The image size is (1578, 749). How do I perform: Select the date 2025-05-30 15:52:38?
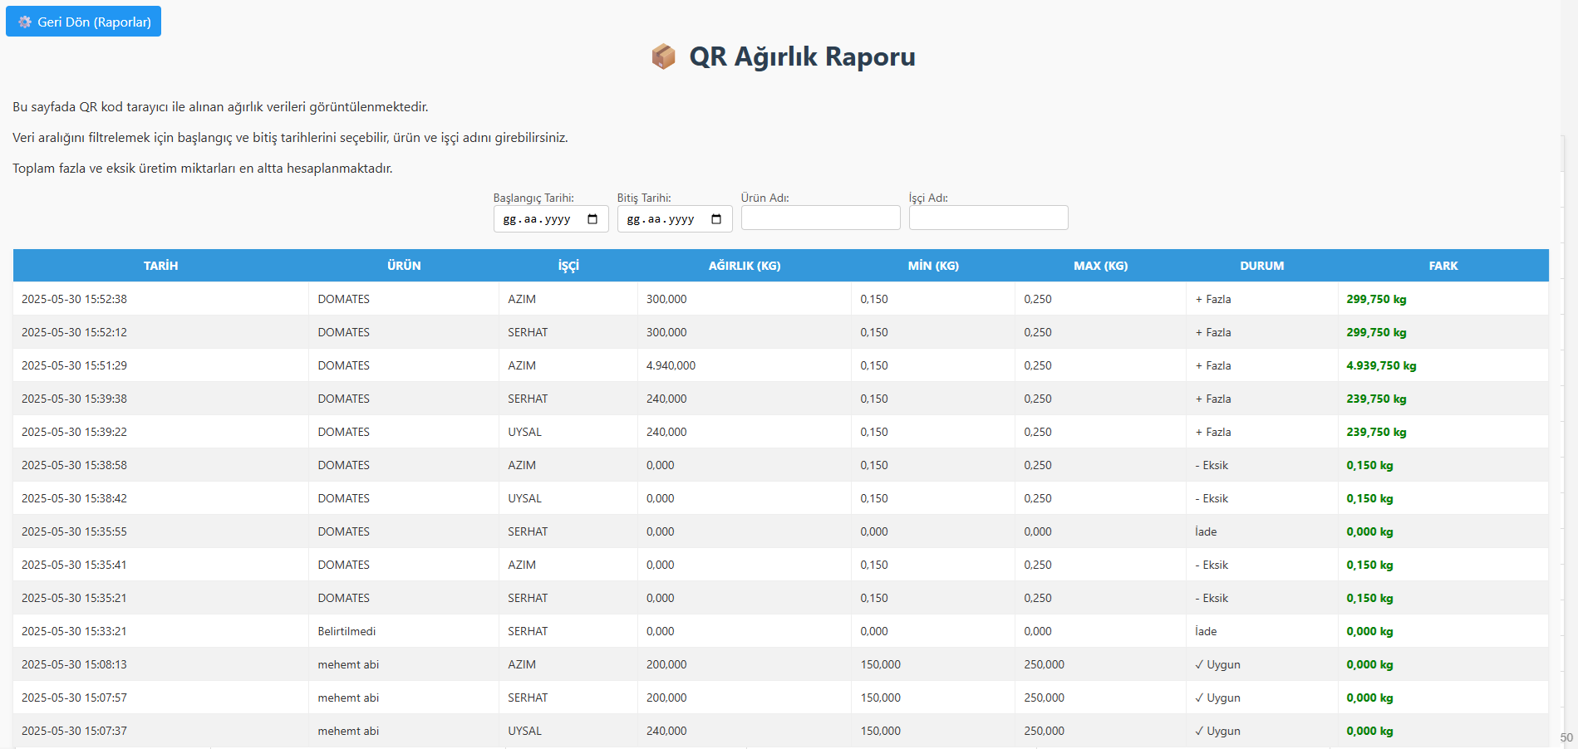coord(74,299)
